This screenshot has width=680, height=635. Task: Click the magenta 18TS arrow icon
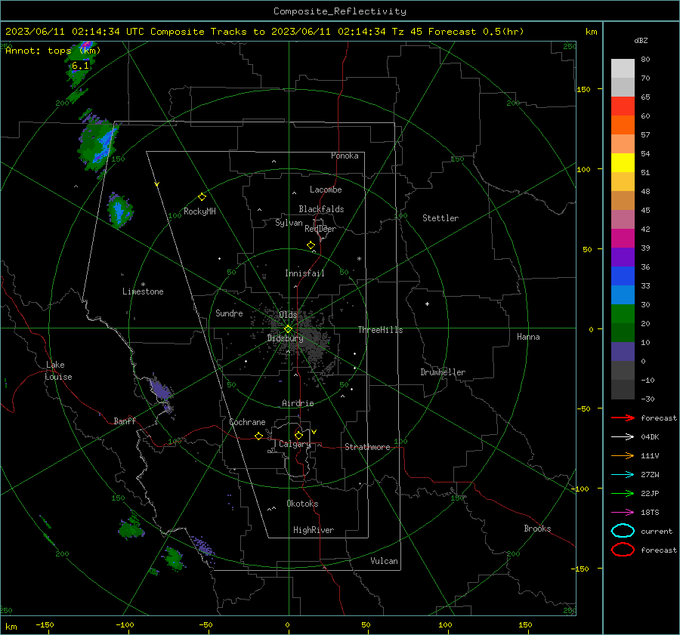pyautogui.click(x=623, y=513)
